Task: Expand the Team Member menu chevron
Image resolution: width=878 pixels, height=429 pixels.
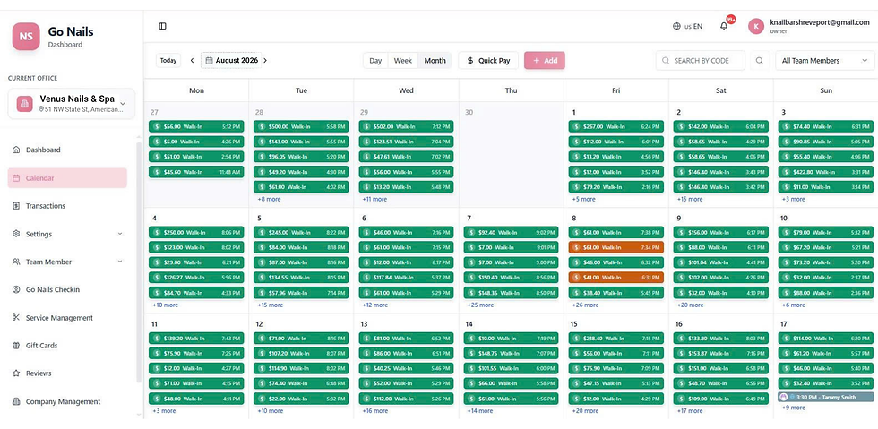Action: coord(120,262)
